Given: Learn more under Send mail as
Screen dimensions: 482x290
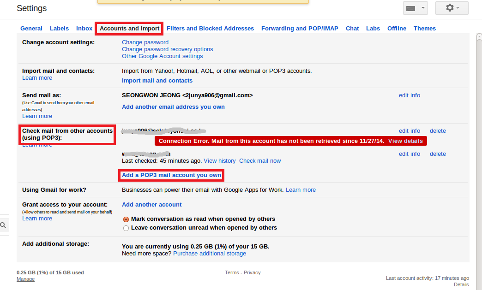Looking at the screenshot, I should tap(37, 116).
